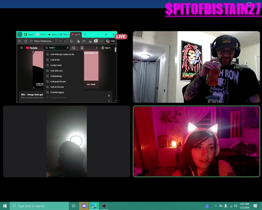
Task: Open the Mix card three-dot options
Action: pyautogui.click(x=109, y=101)
